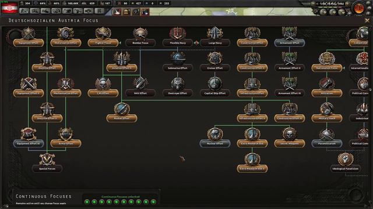This screenshot has height=209, width=373.
Task: Open the Doctrine Effort focus
Action: (x=47, y=68)
